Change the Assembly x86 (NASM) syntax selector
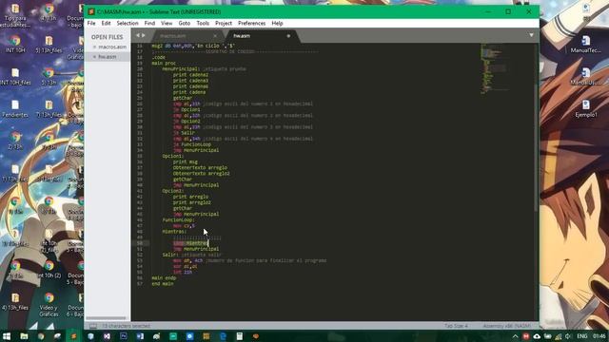 point(507,326)
